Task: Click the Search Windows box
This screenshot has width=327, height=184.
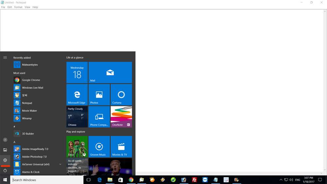Action: [47, 180]
